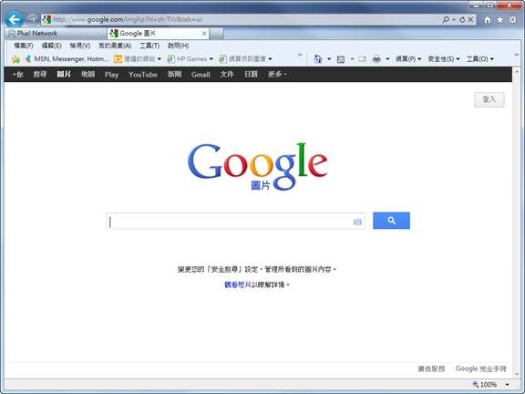Click the Print icon in command bar
The image size is (525, 394).
click(x=376, y=59)
